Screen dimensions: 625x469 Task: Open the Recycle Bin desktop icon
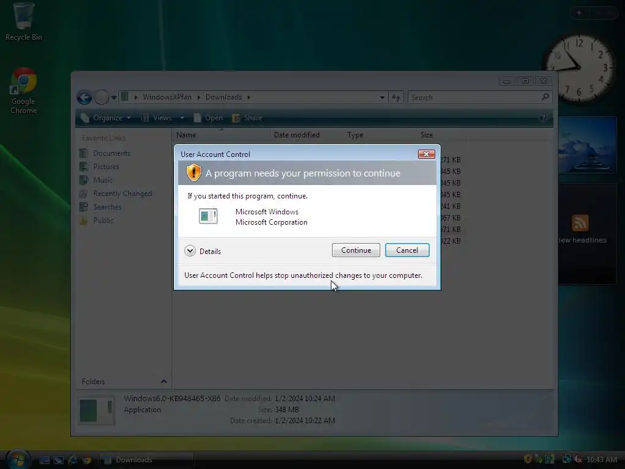pyautogui.click(x=23, y=22)
